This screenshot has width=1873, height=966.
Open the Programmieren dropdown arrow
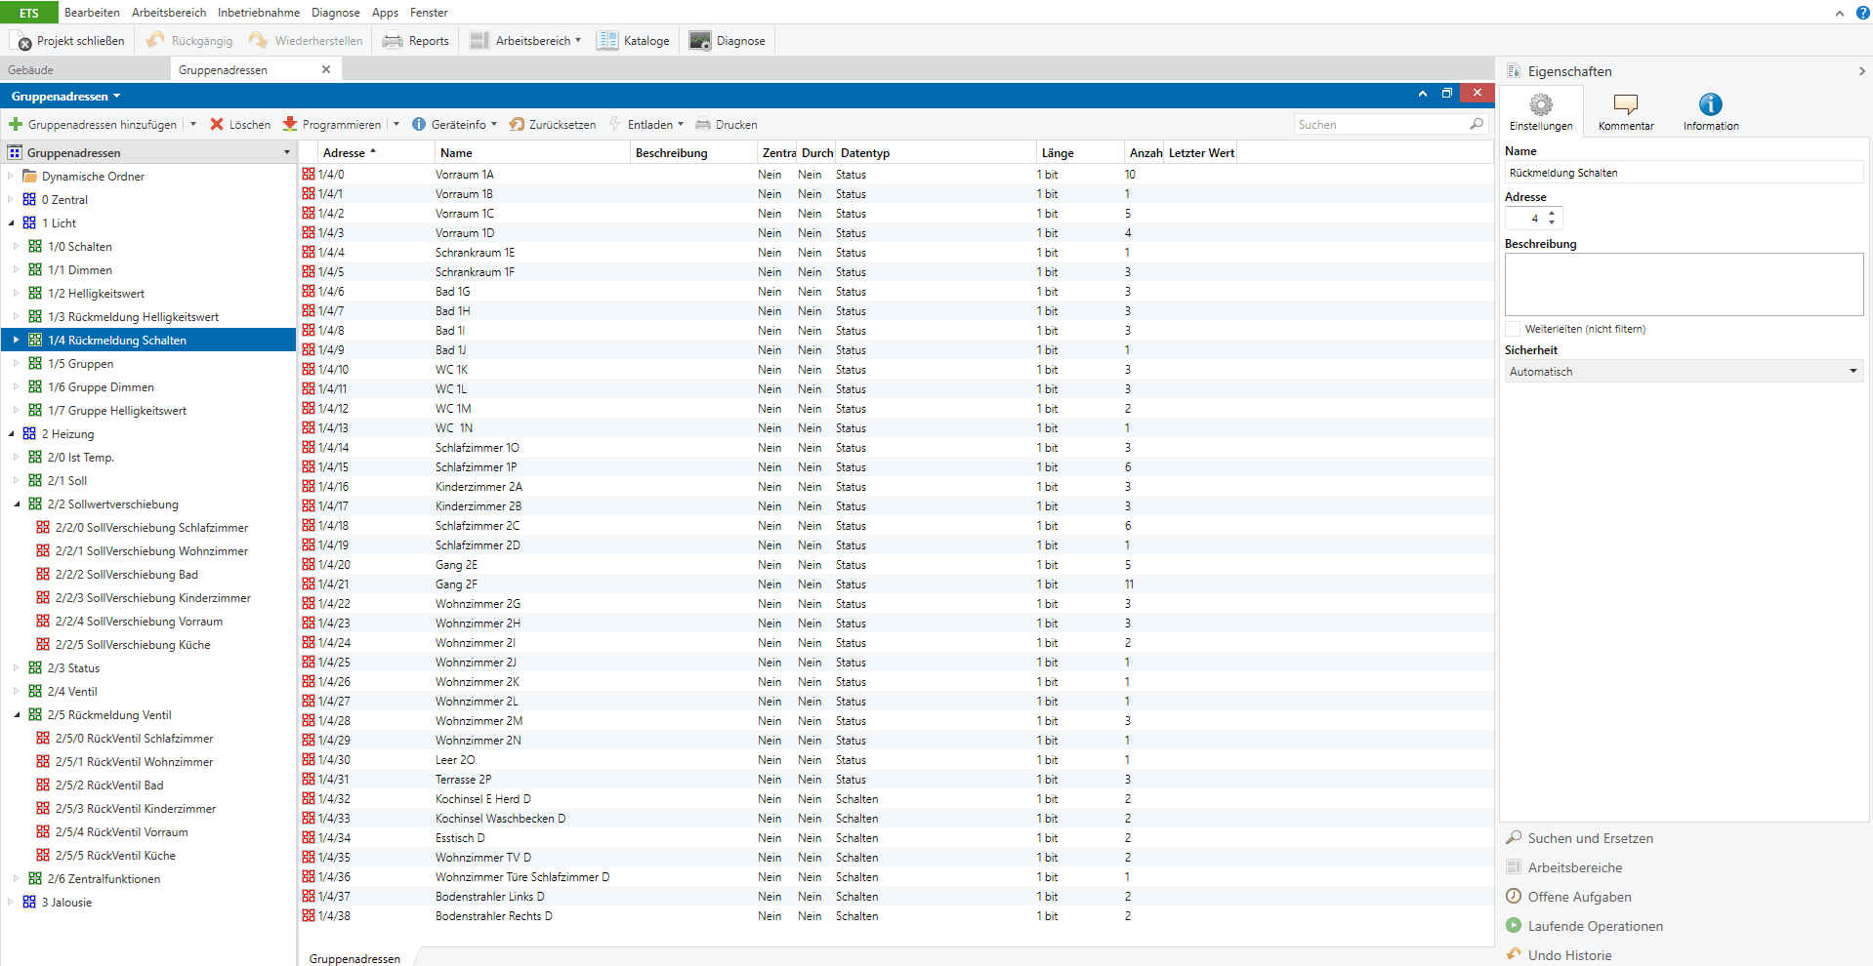[396, 124]
